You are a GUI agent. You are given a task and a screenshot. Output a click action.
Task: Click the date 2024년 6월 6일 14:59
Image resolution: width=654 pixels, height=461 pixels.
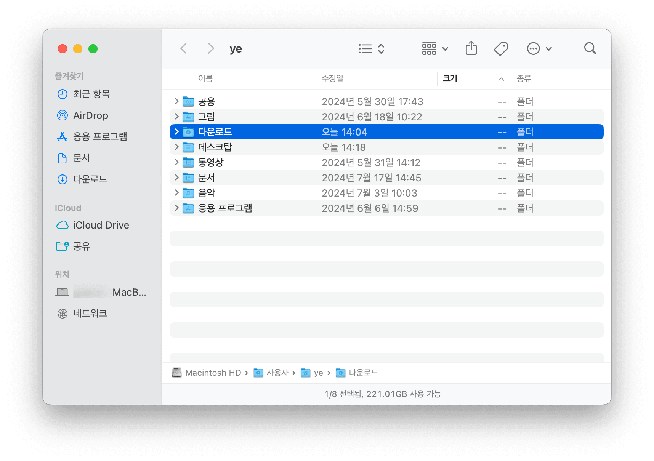click(x=370, y=208)
